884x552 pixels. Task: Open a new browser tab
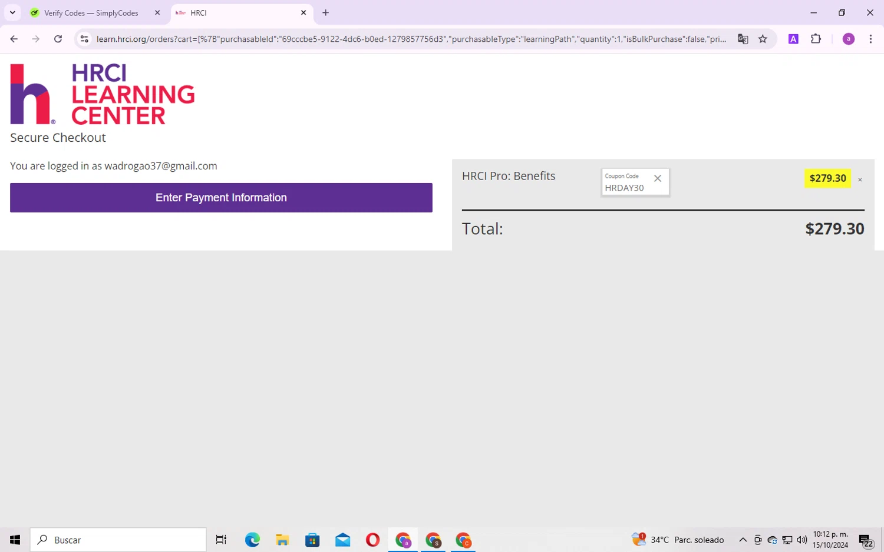click(x=325, y=13)
